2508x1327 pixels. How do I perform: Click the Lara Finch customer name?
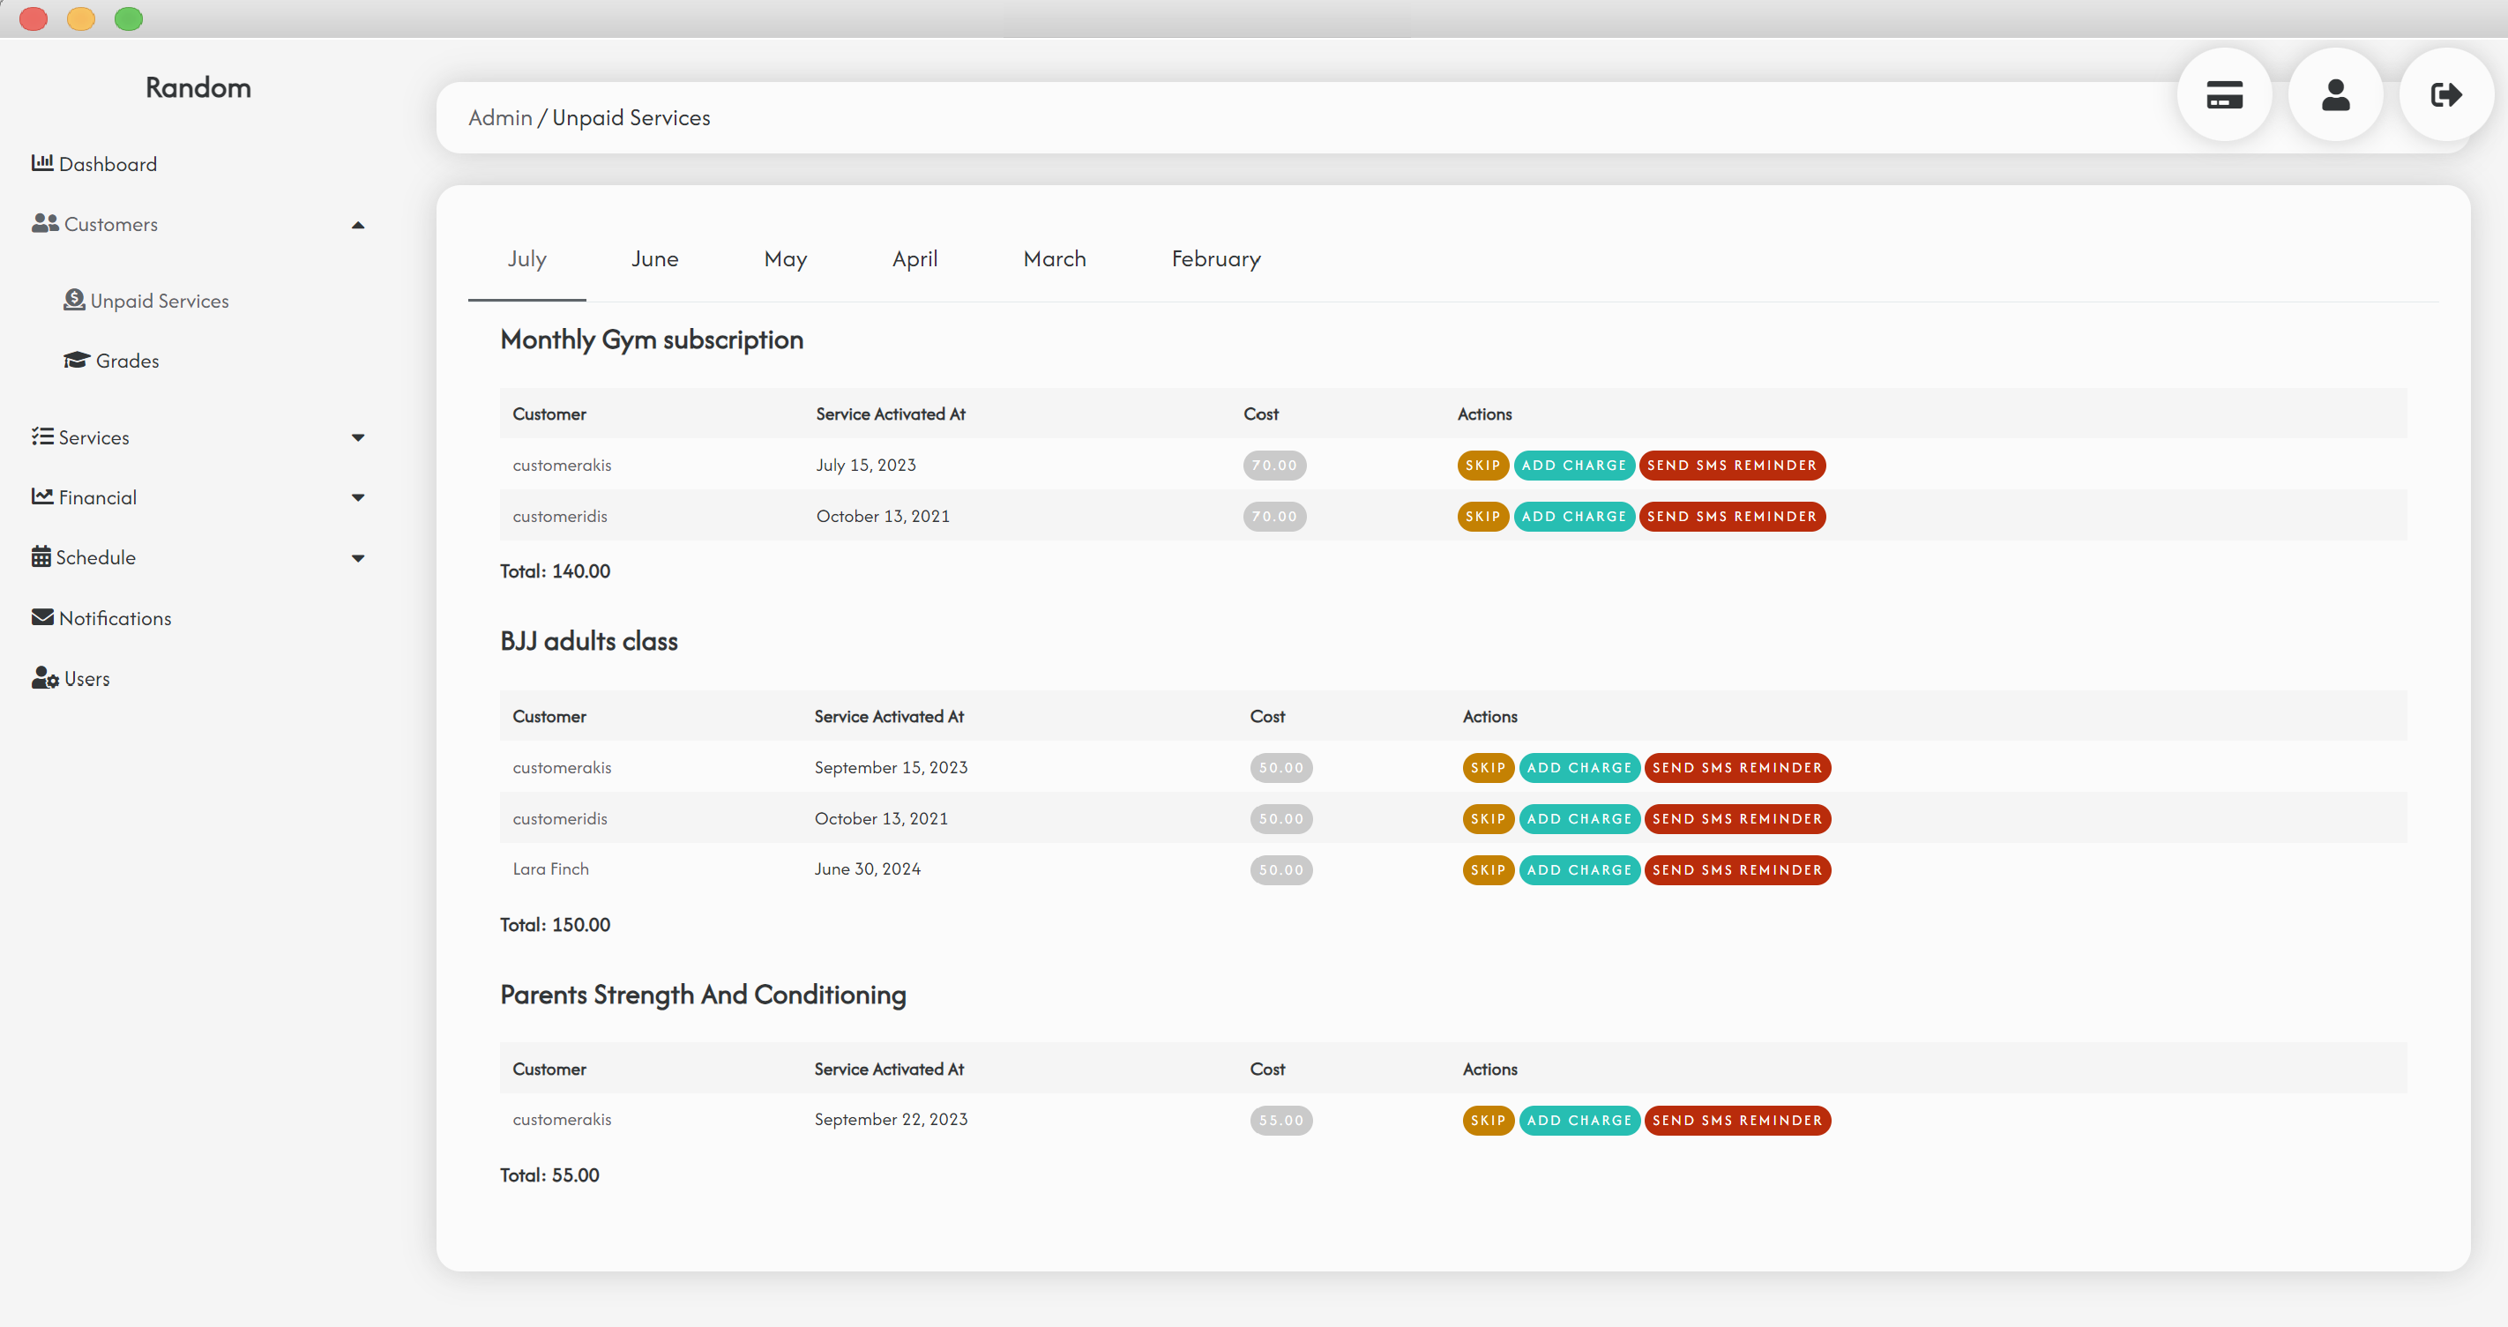pyautogui.click(x=551, y=869)
